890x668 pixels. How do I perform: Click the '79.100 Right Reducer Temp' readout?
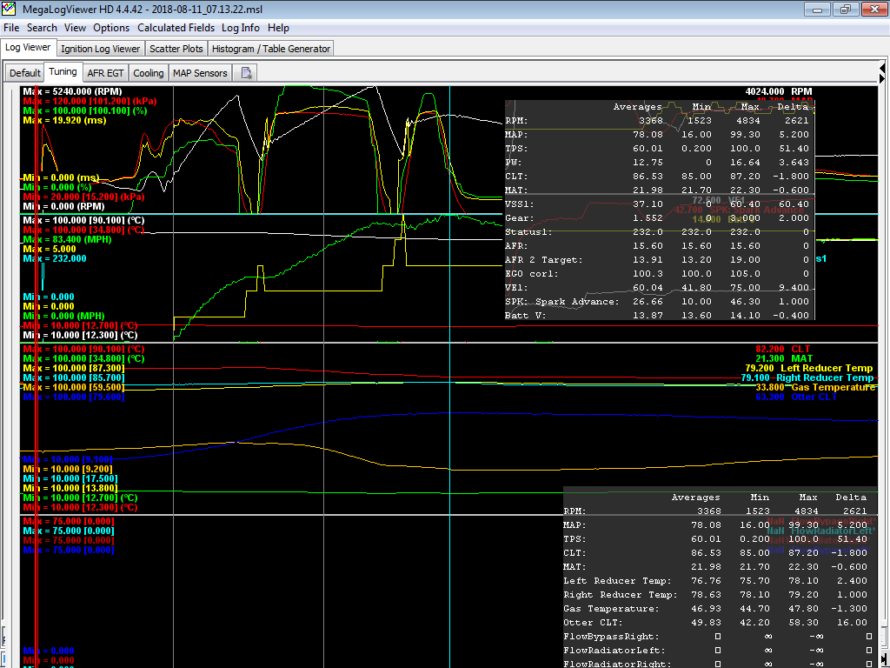click(x=807, y=378)
